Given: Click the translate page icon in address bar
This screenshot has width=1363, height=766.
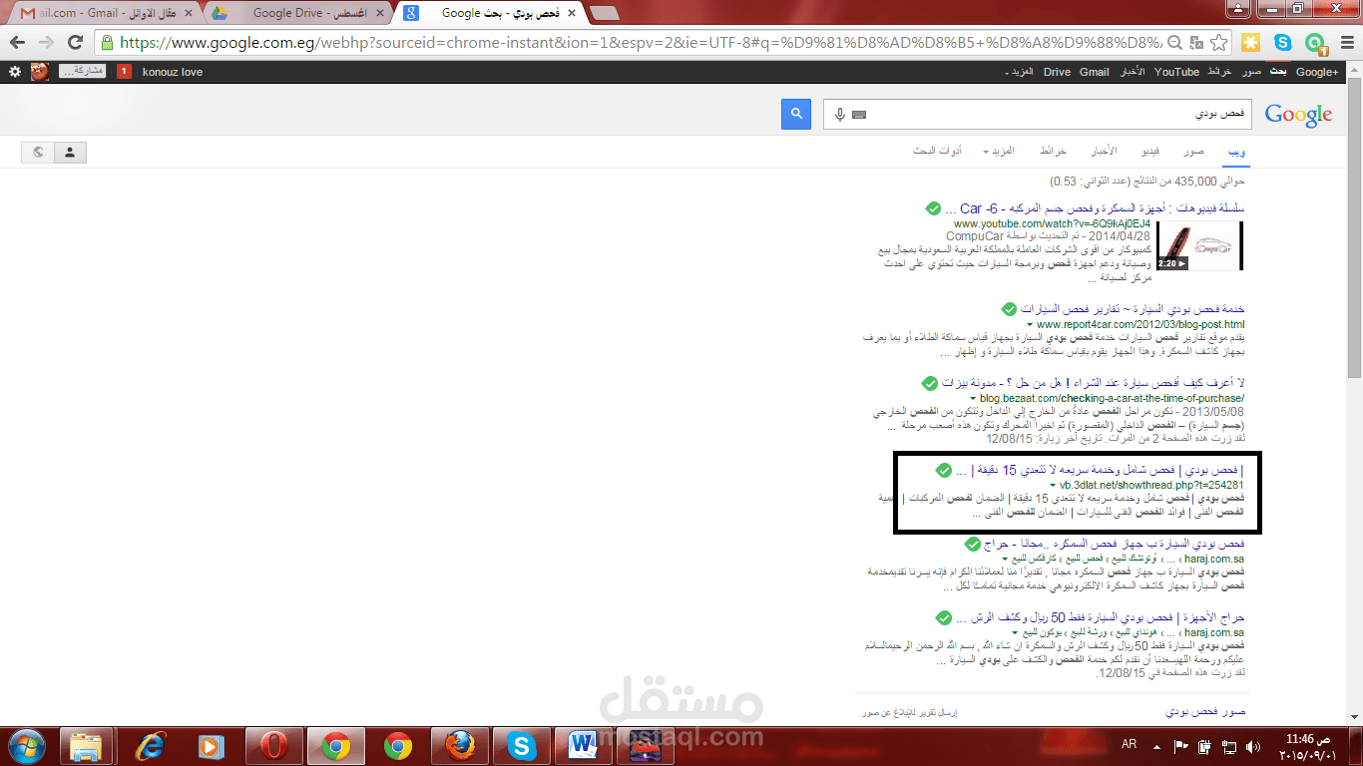Looking at the screenshot, I should (1195, 42).
